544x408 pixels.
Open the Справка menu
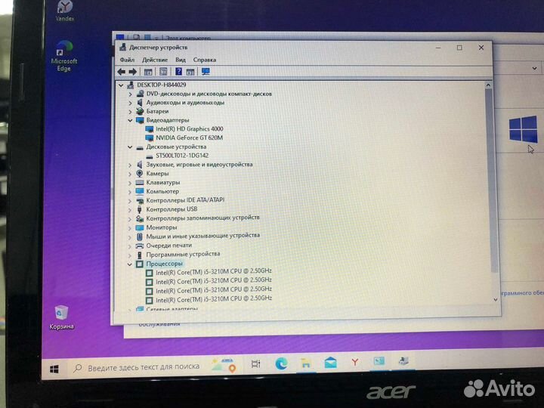(x=205, y=60)
